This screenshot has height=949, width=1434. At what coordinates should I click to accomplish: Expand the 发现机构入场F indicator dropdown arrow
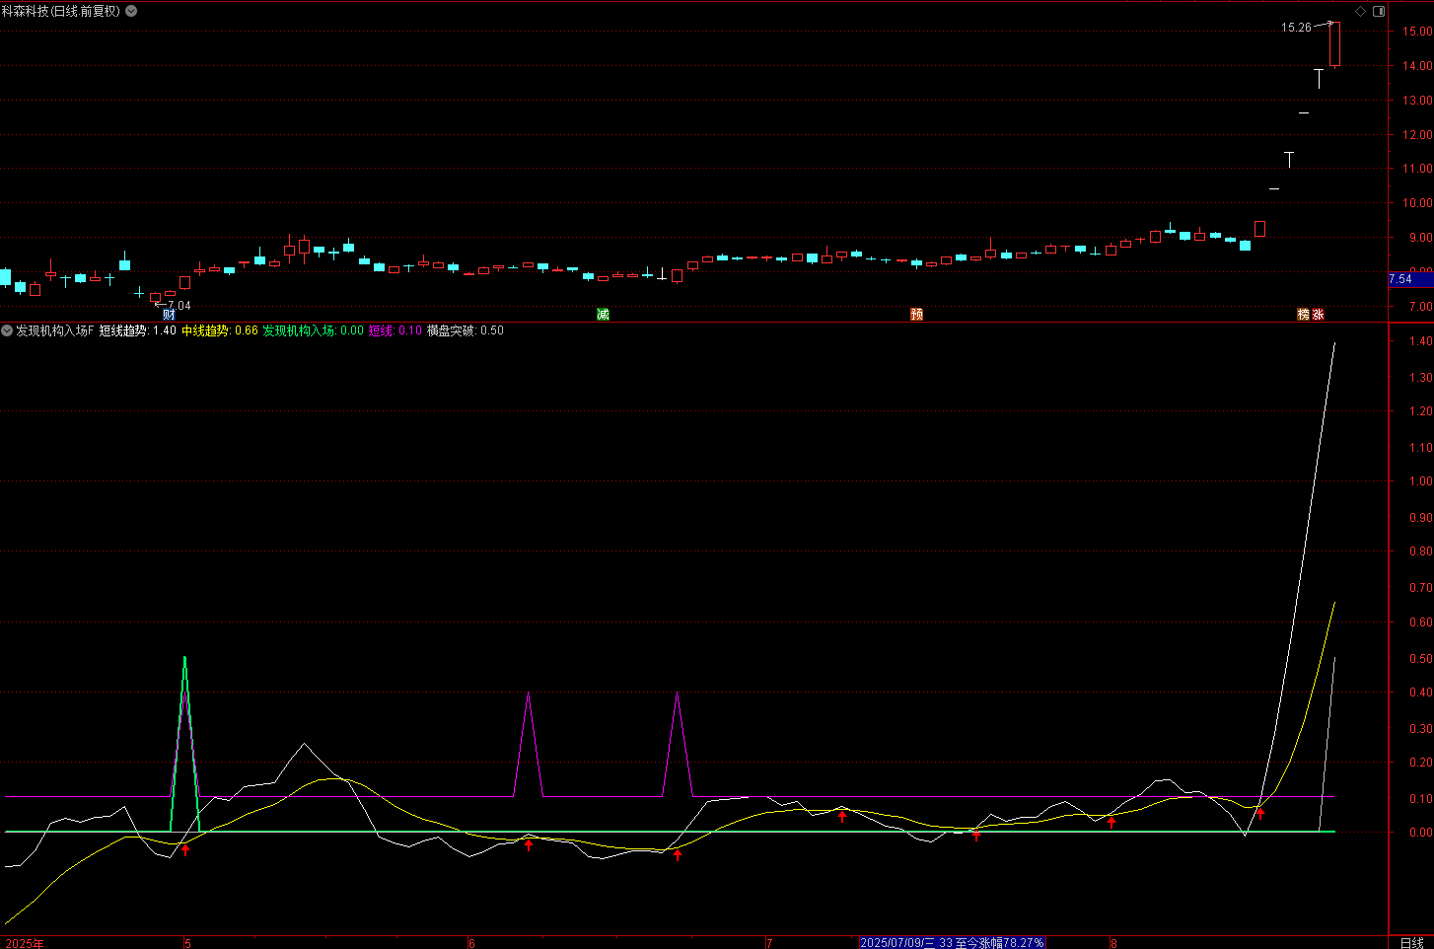coord(7,330)
